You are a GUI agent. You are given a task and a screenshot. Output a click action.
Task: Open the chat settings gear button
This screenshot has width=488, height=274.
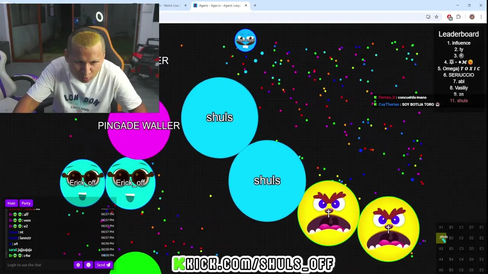[78, 265]
